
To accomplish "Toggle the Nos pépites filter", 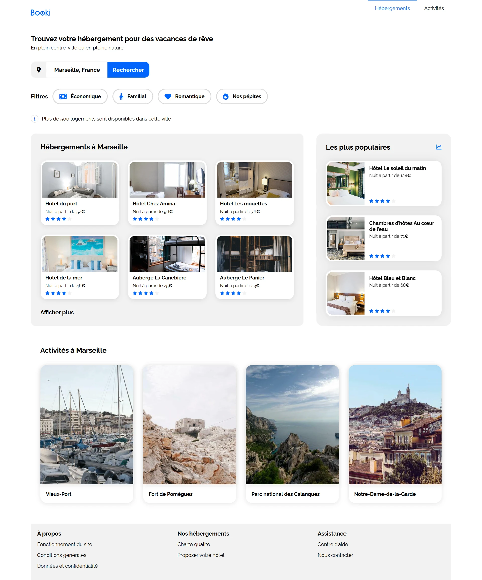I will [242, 96].
